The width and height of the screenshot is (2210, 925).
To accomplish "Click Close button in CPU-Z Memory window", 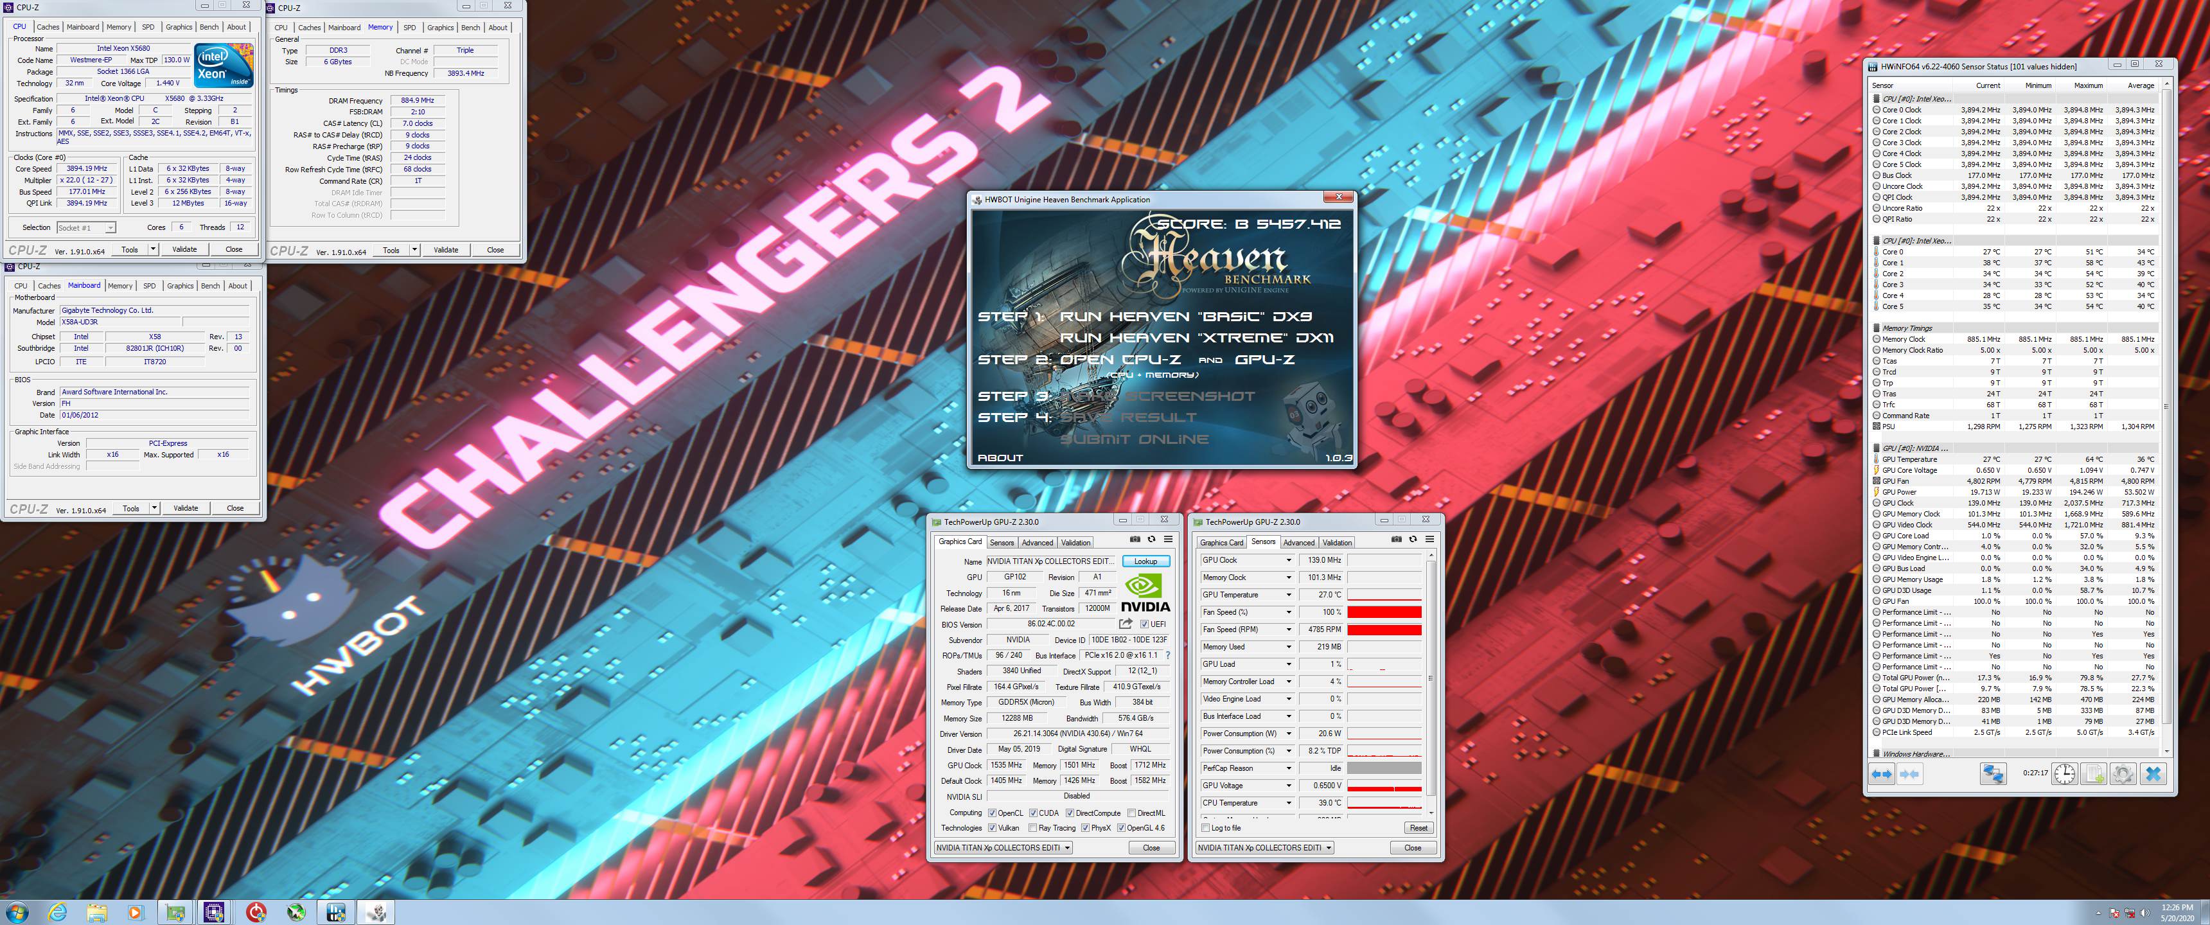I will [x=495, y=250].
